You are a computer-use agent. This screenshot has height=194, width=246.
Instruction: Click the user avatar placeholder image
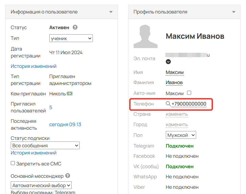(x=145, y=36)
